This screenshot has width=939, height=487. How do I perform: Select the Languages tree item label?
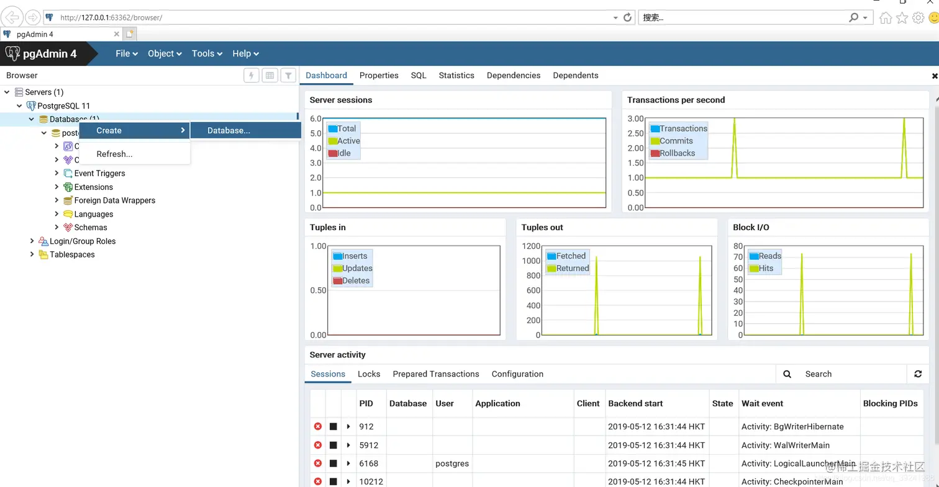94,214
